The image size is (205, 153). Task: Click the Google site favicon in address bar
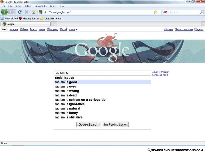(40, 12)
